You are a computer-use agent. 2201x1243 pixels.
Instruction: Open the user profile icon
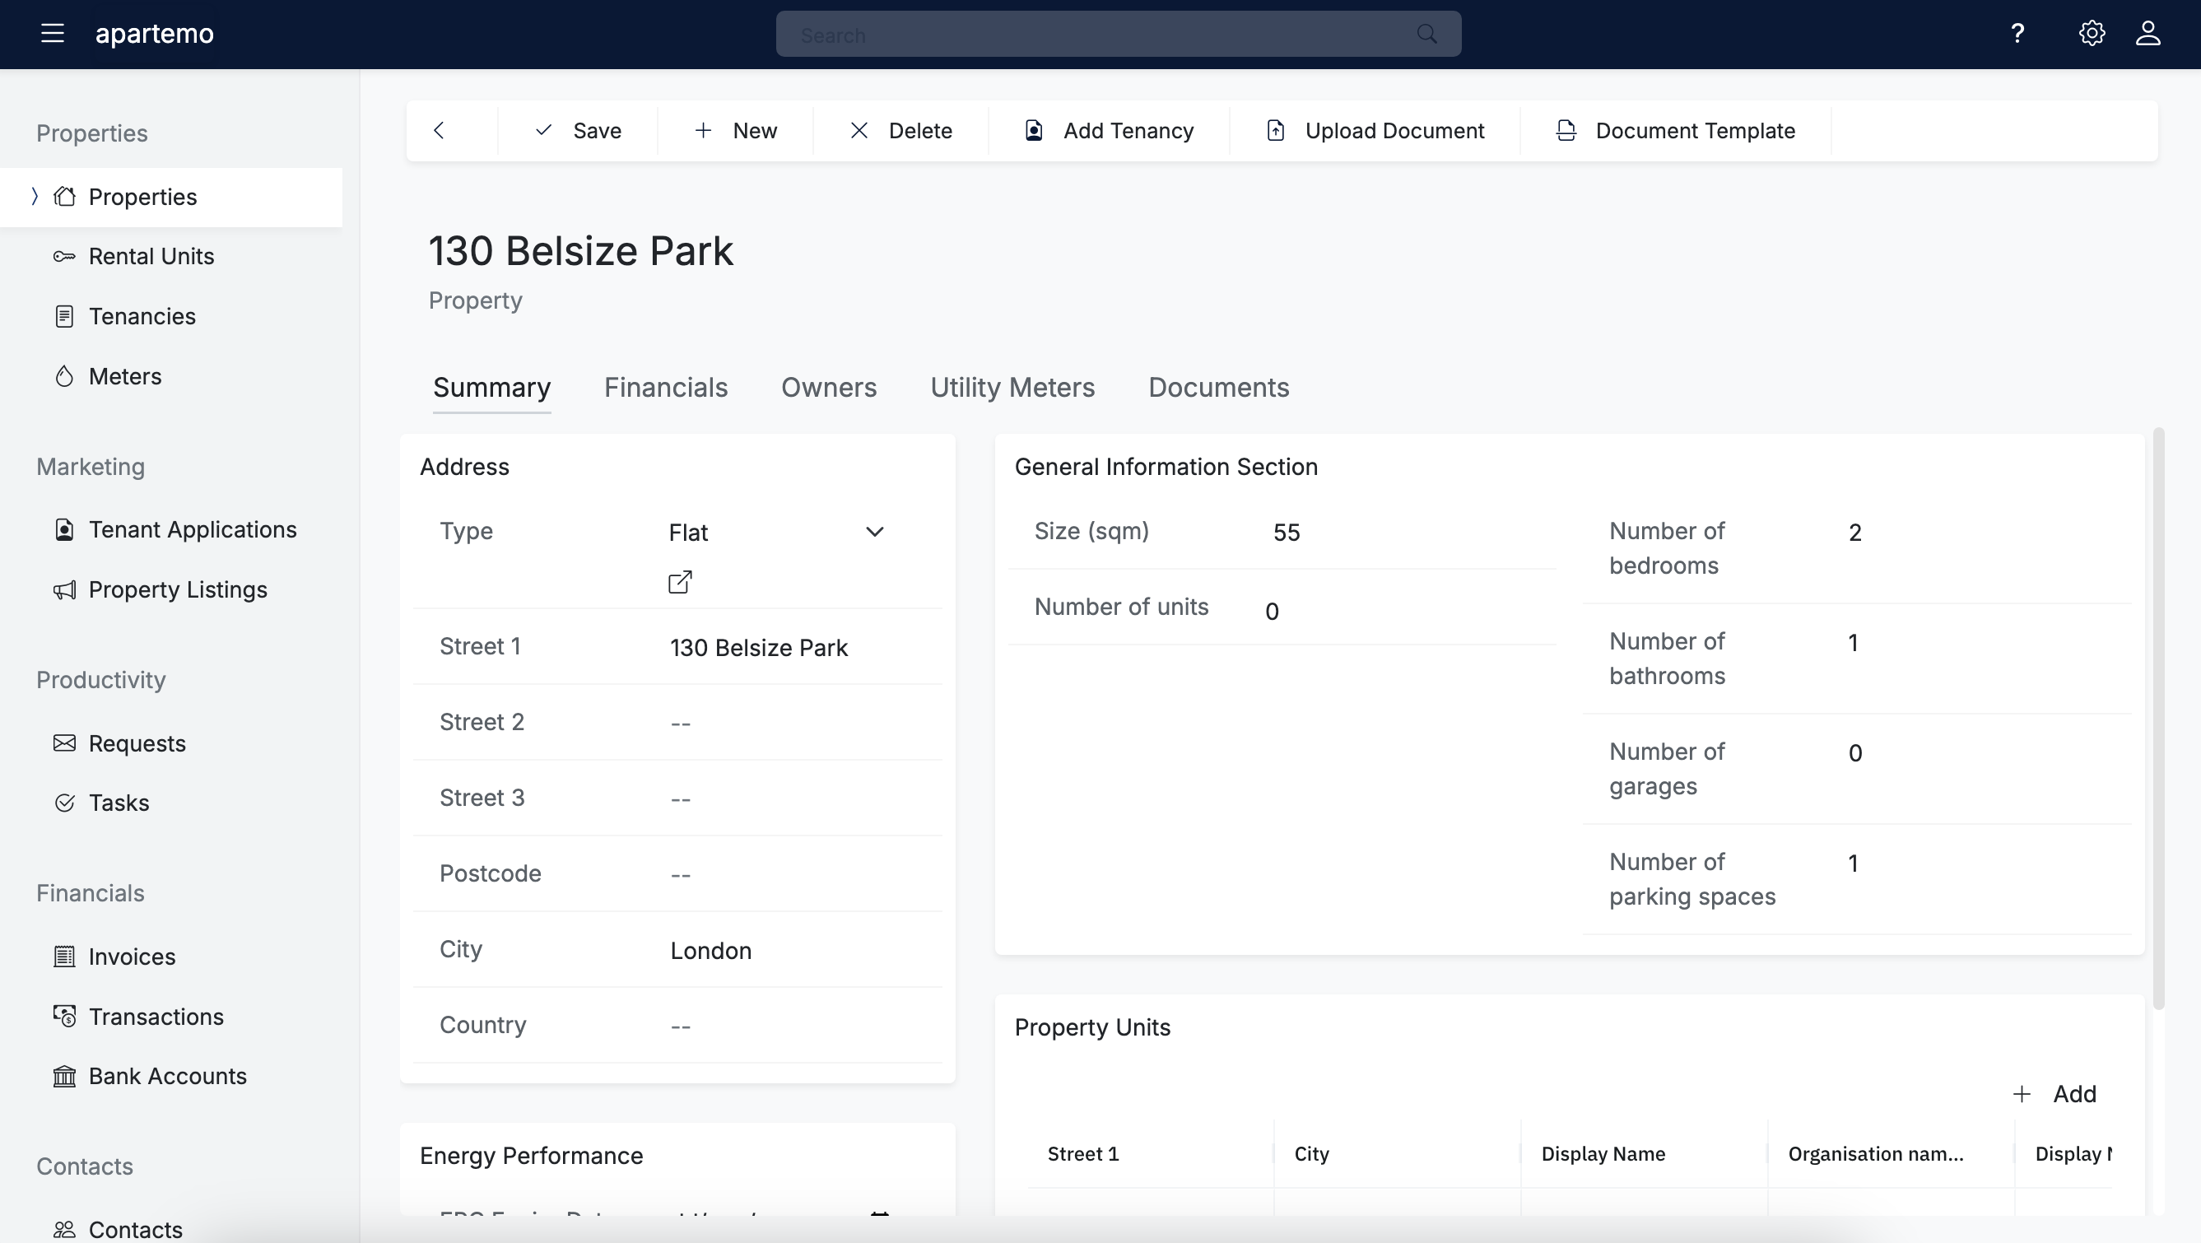coord(2148,33)
